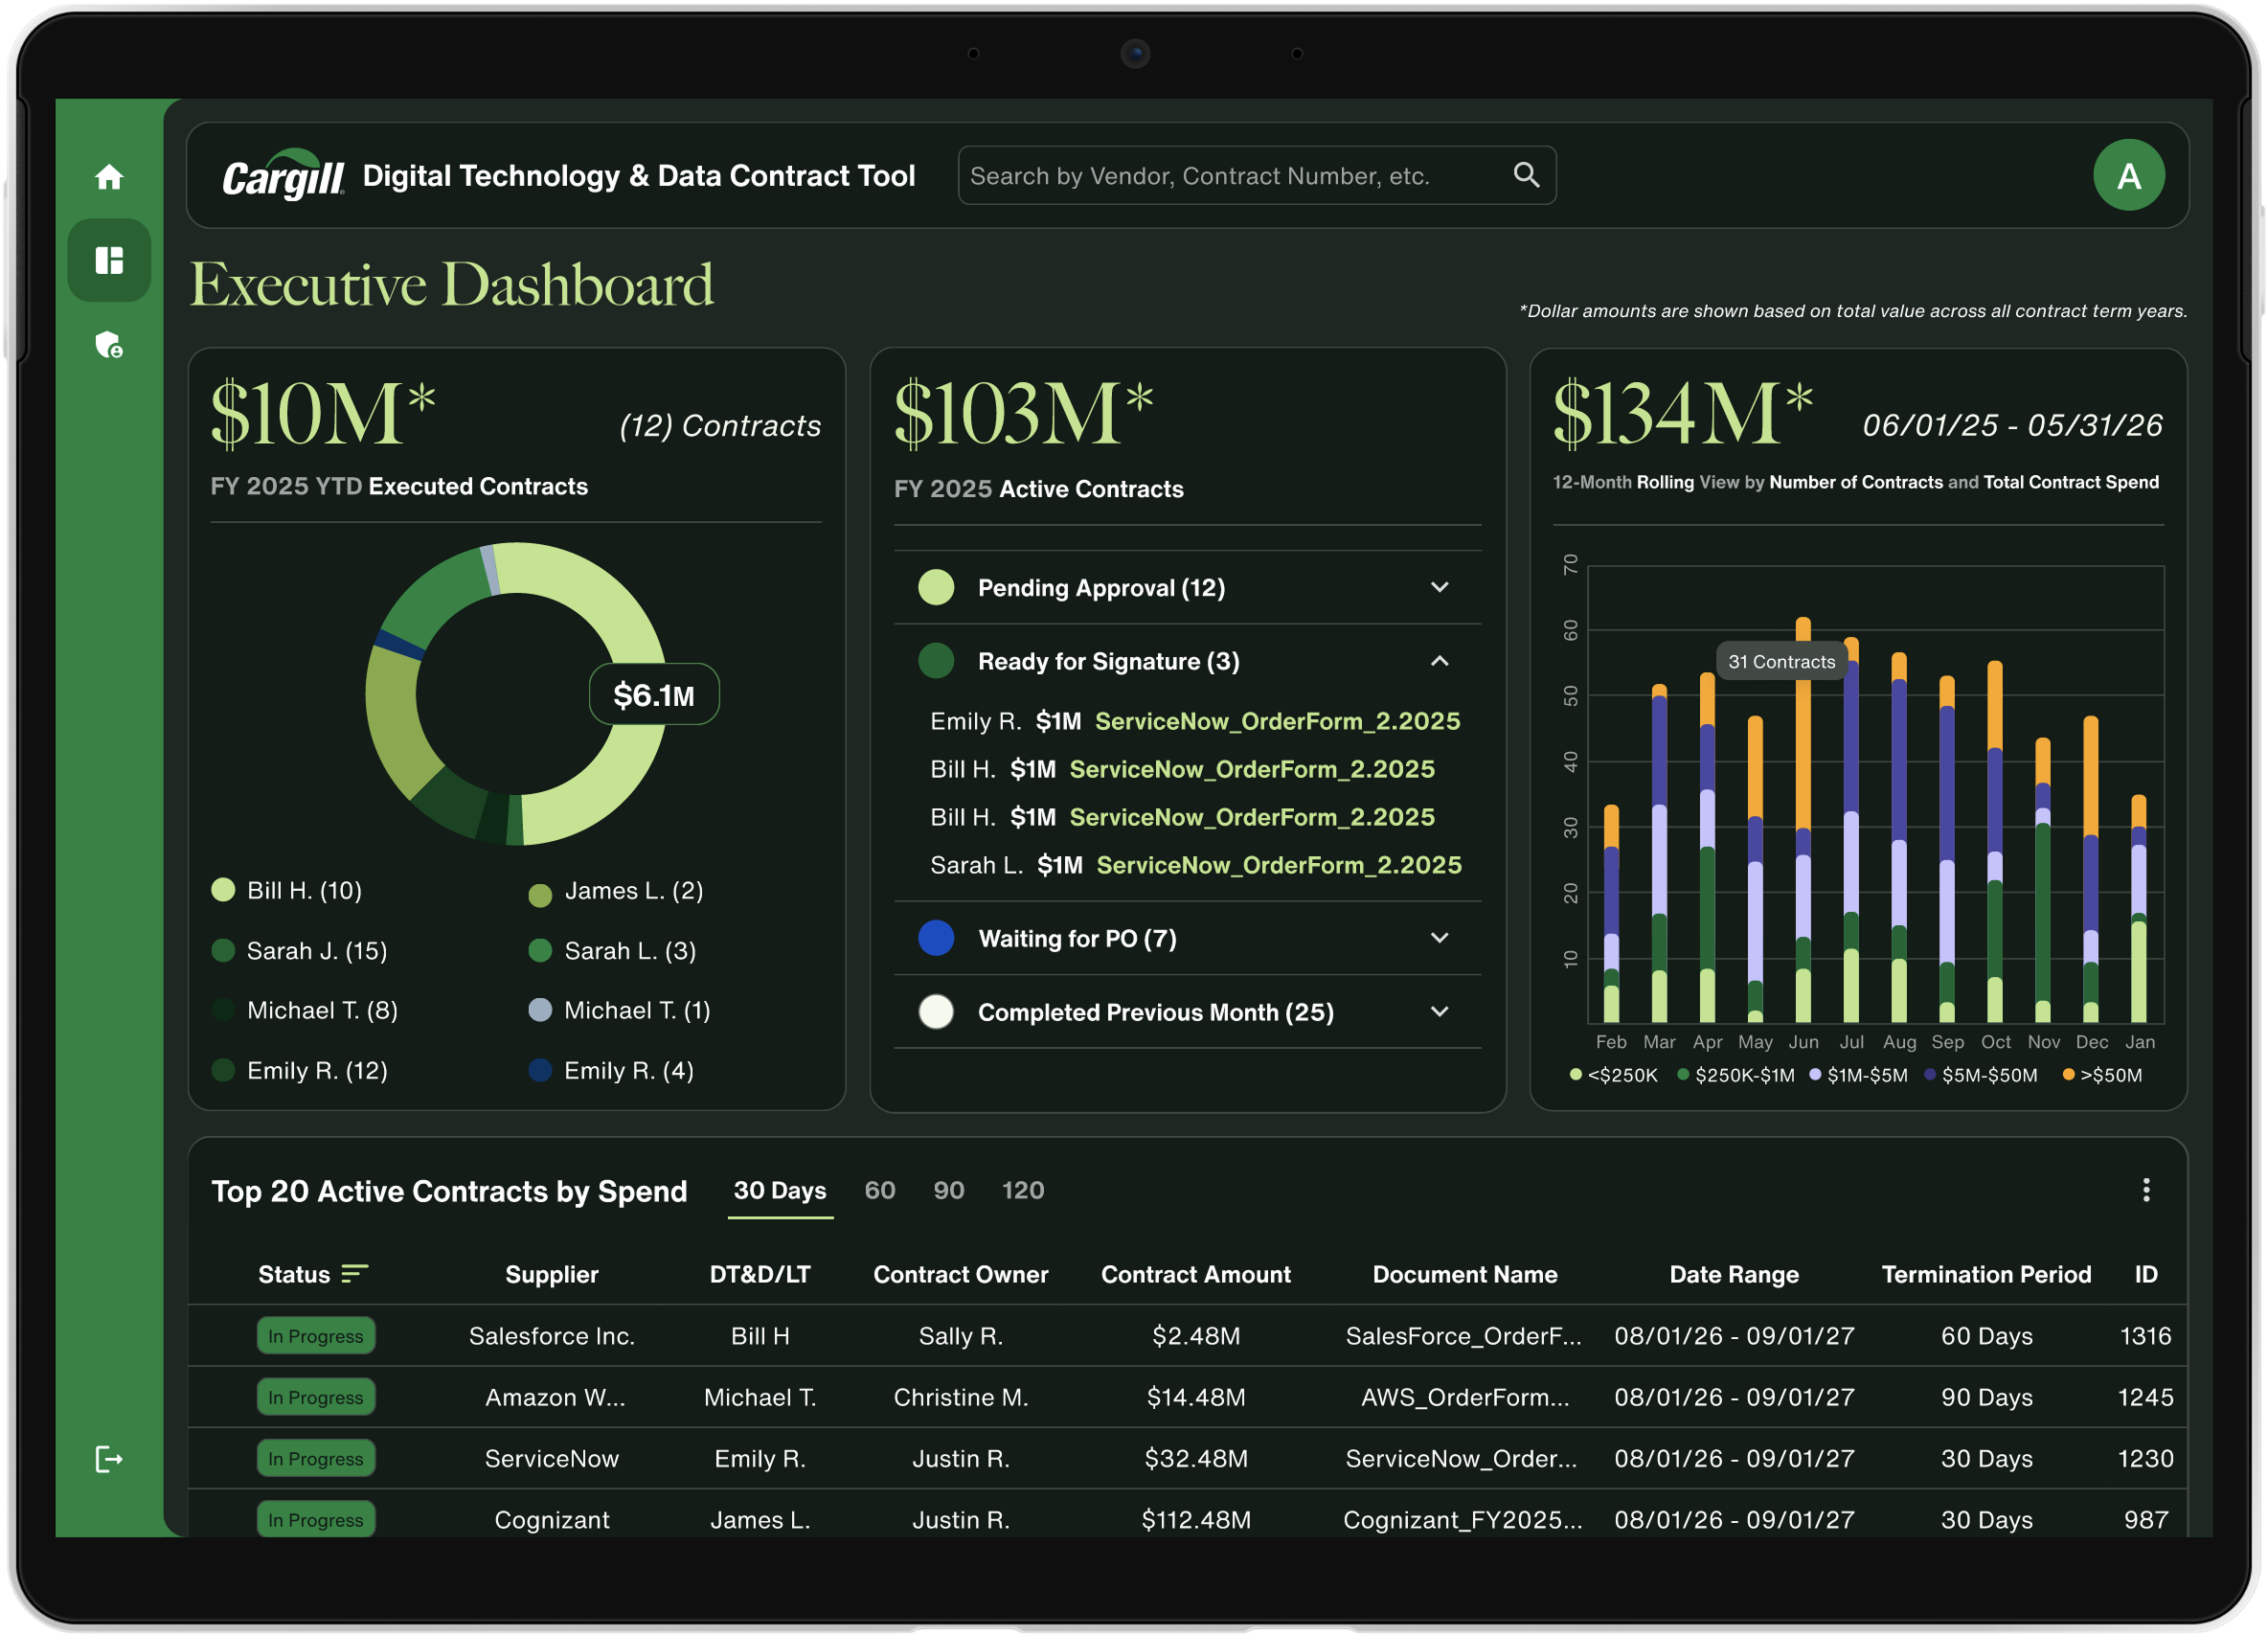Screen dimensions: 2268x1636
Task: Toggle the <$250K legend series
Action: (1613, 1075)
